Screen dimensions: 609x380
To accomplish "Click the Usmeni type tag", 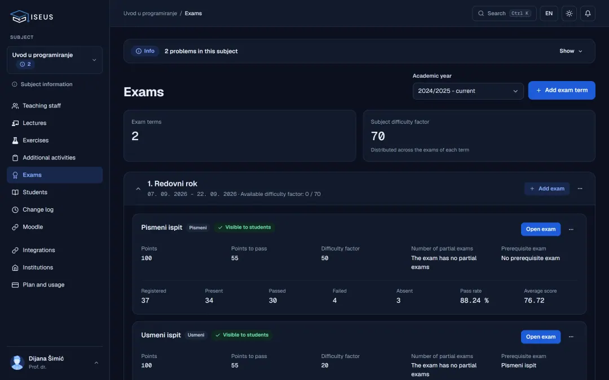I will [x=196, y=335].
